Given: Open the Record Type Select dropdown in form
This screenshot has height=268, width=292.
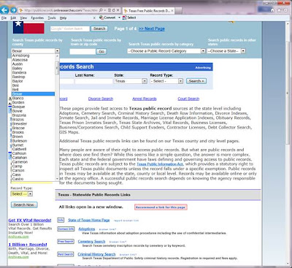Looking at the screenshot, I should 166,81.
